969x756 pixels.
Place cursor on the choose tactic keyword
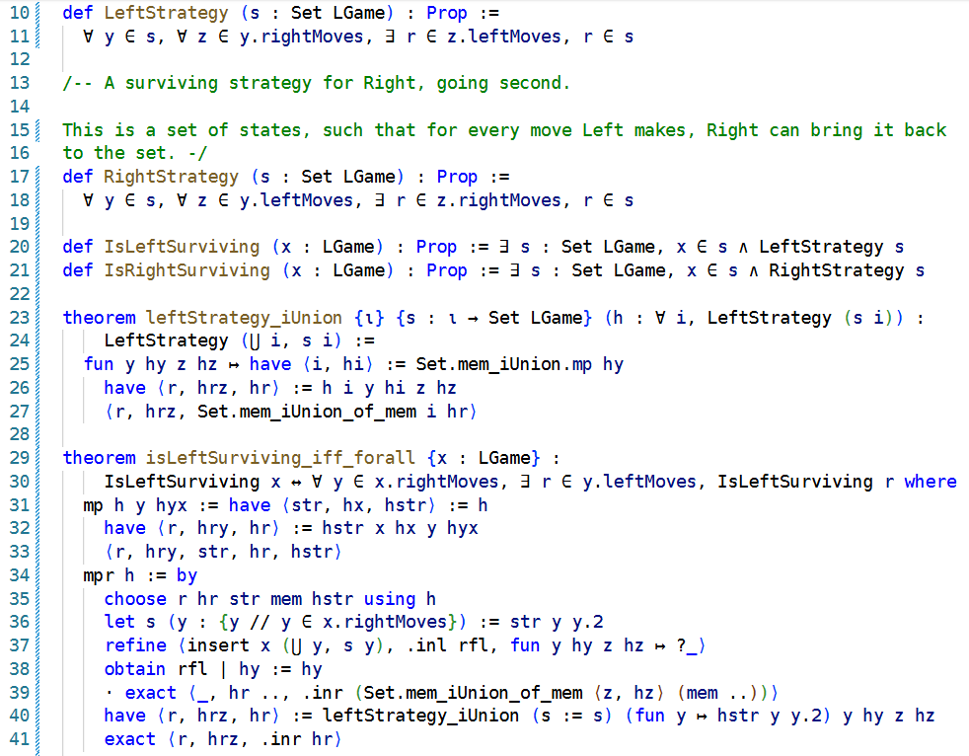[135, 598]
